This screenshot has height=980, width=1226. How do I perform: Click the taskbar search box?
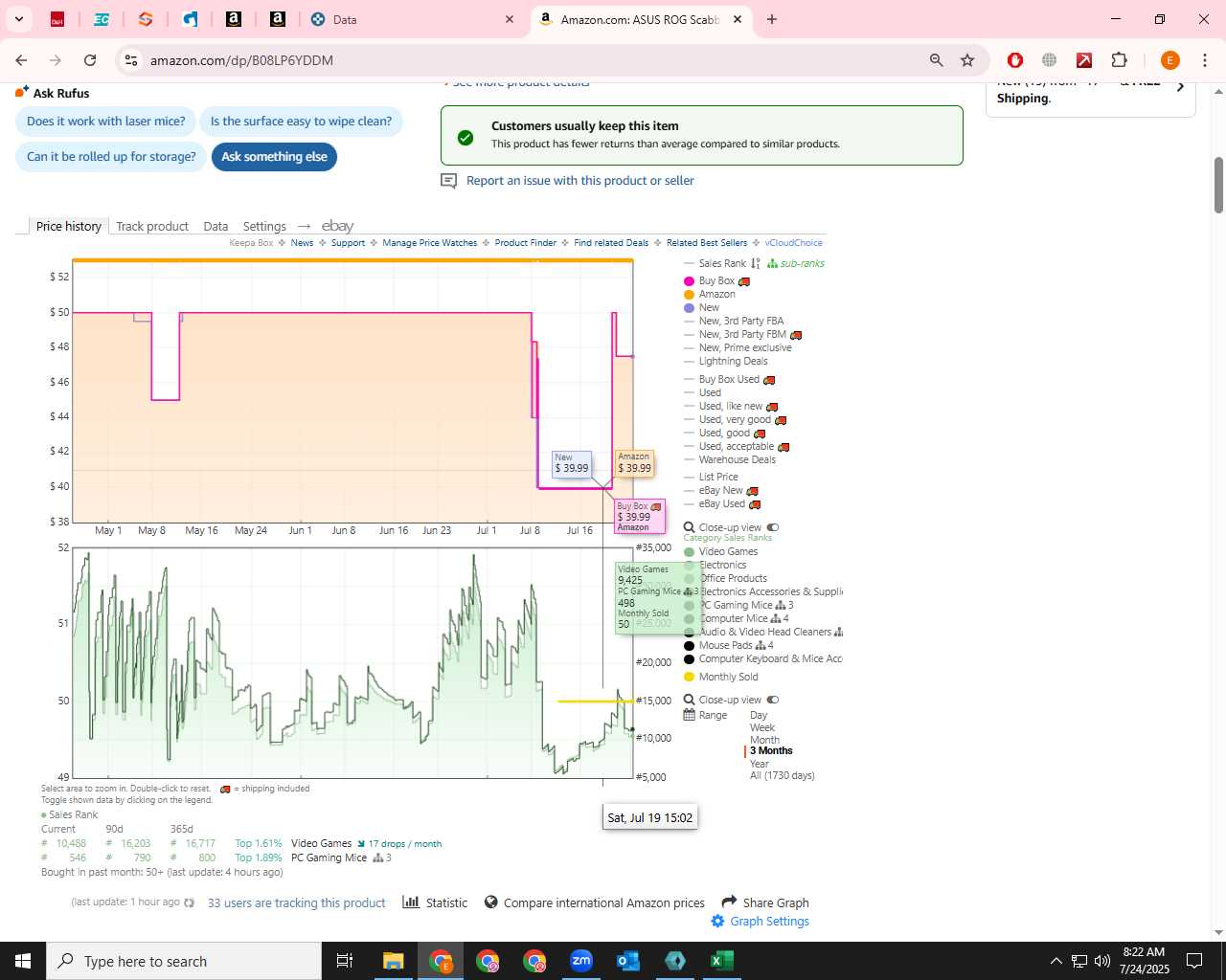point(184,961)
